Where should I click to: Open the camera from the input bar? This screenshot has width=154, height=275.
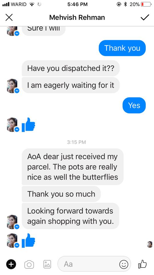29,264
